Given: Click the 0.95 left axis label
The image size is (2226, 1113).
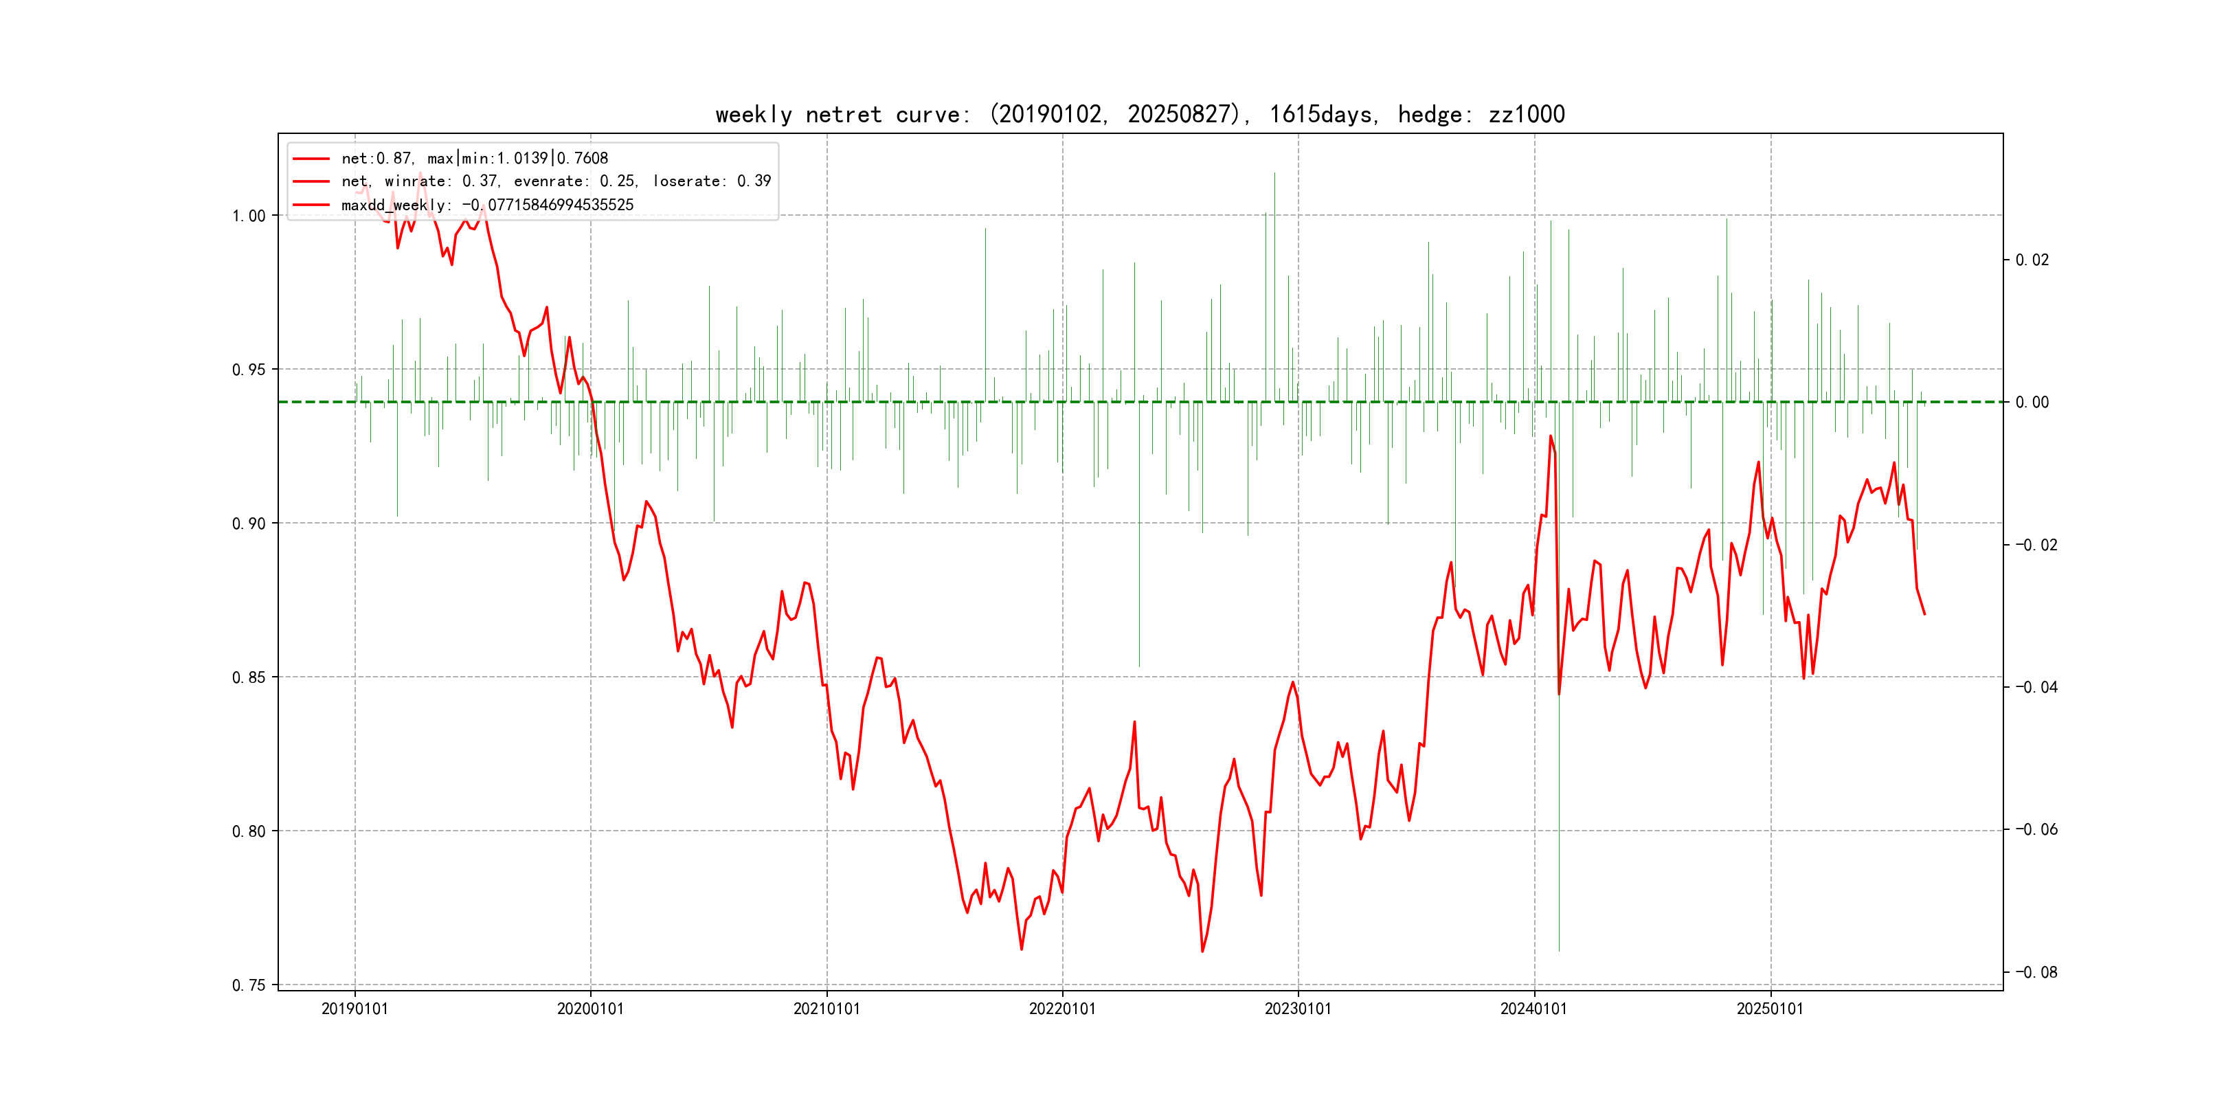Looking at the screenshot, I should click(x=248, y=370).
